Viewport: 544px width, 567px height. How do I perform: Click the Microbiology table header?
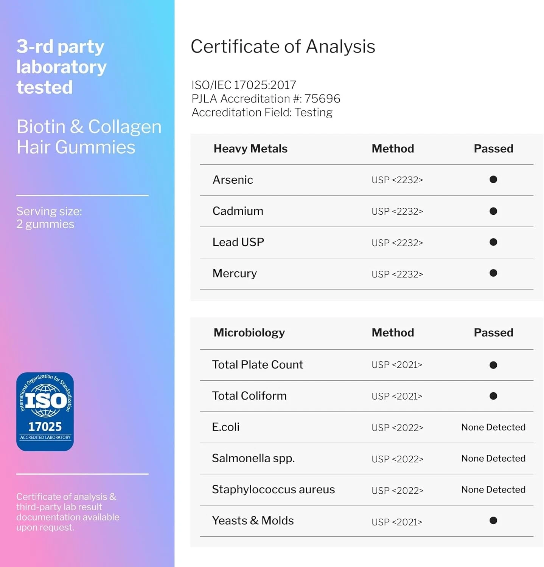249,333
